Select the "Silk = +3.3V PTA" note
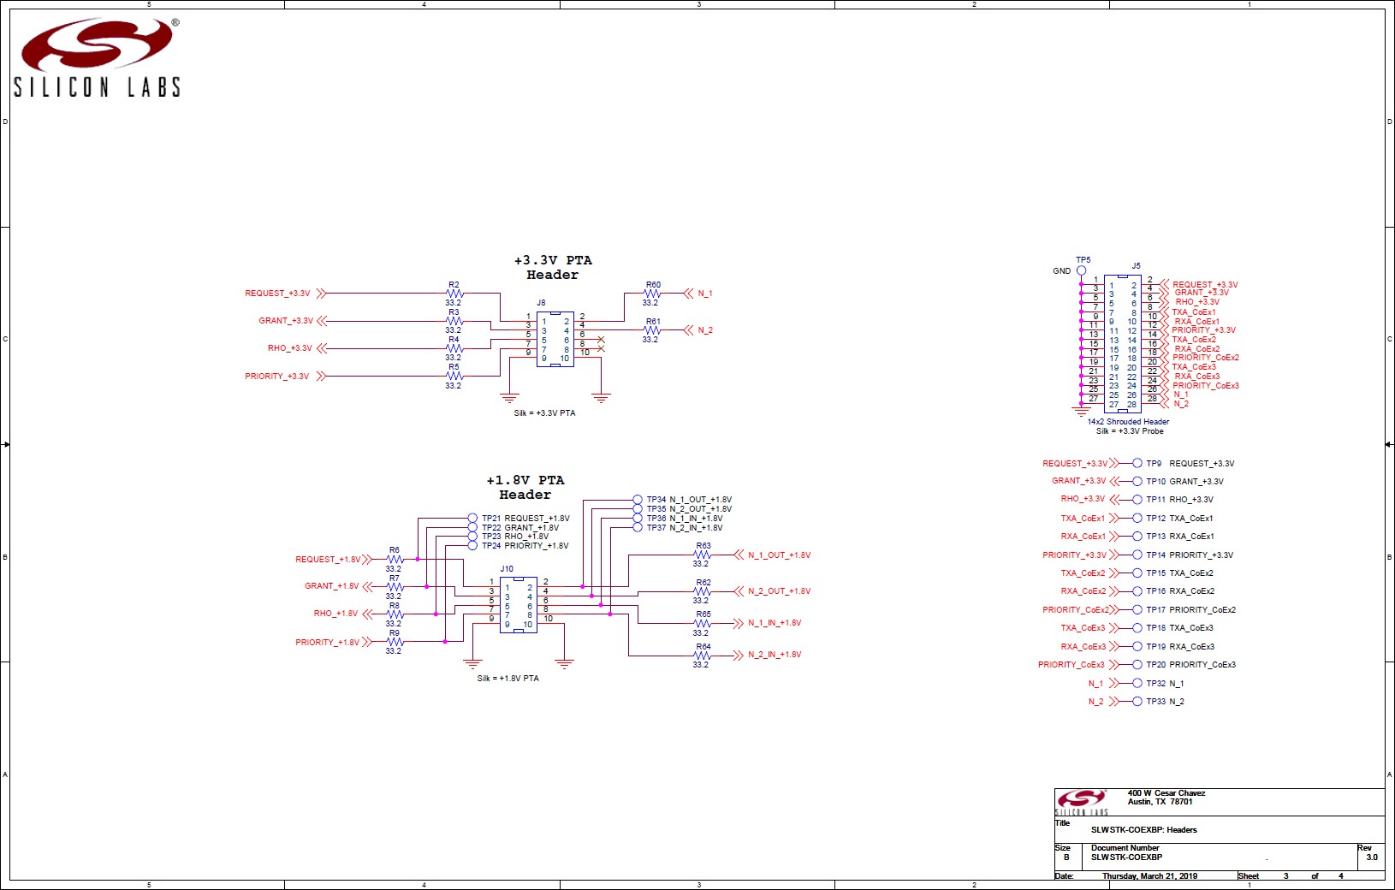 (544, 413)
